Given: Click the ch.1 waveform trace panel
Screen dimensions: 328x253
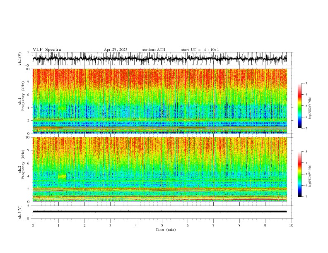Looking at the screenshot, I should coord(160,59).
